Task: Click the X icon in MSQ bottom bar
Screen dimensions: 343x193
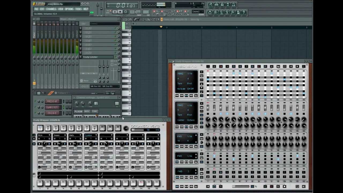Action: 265,187
